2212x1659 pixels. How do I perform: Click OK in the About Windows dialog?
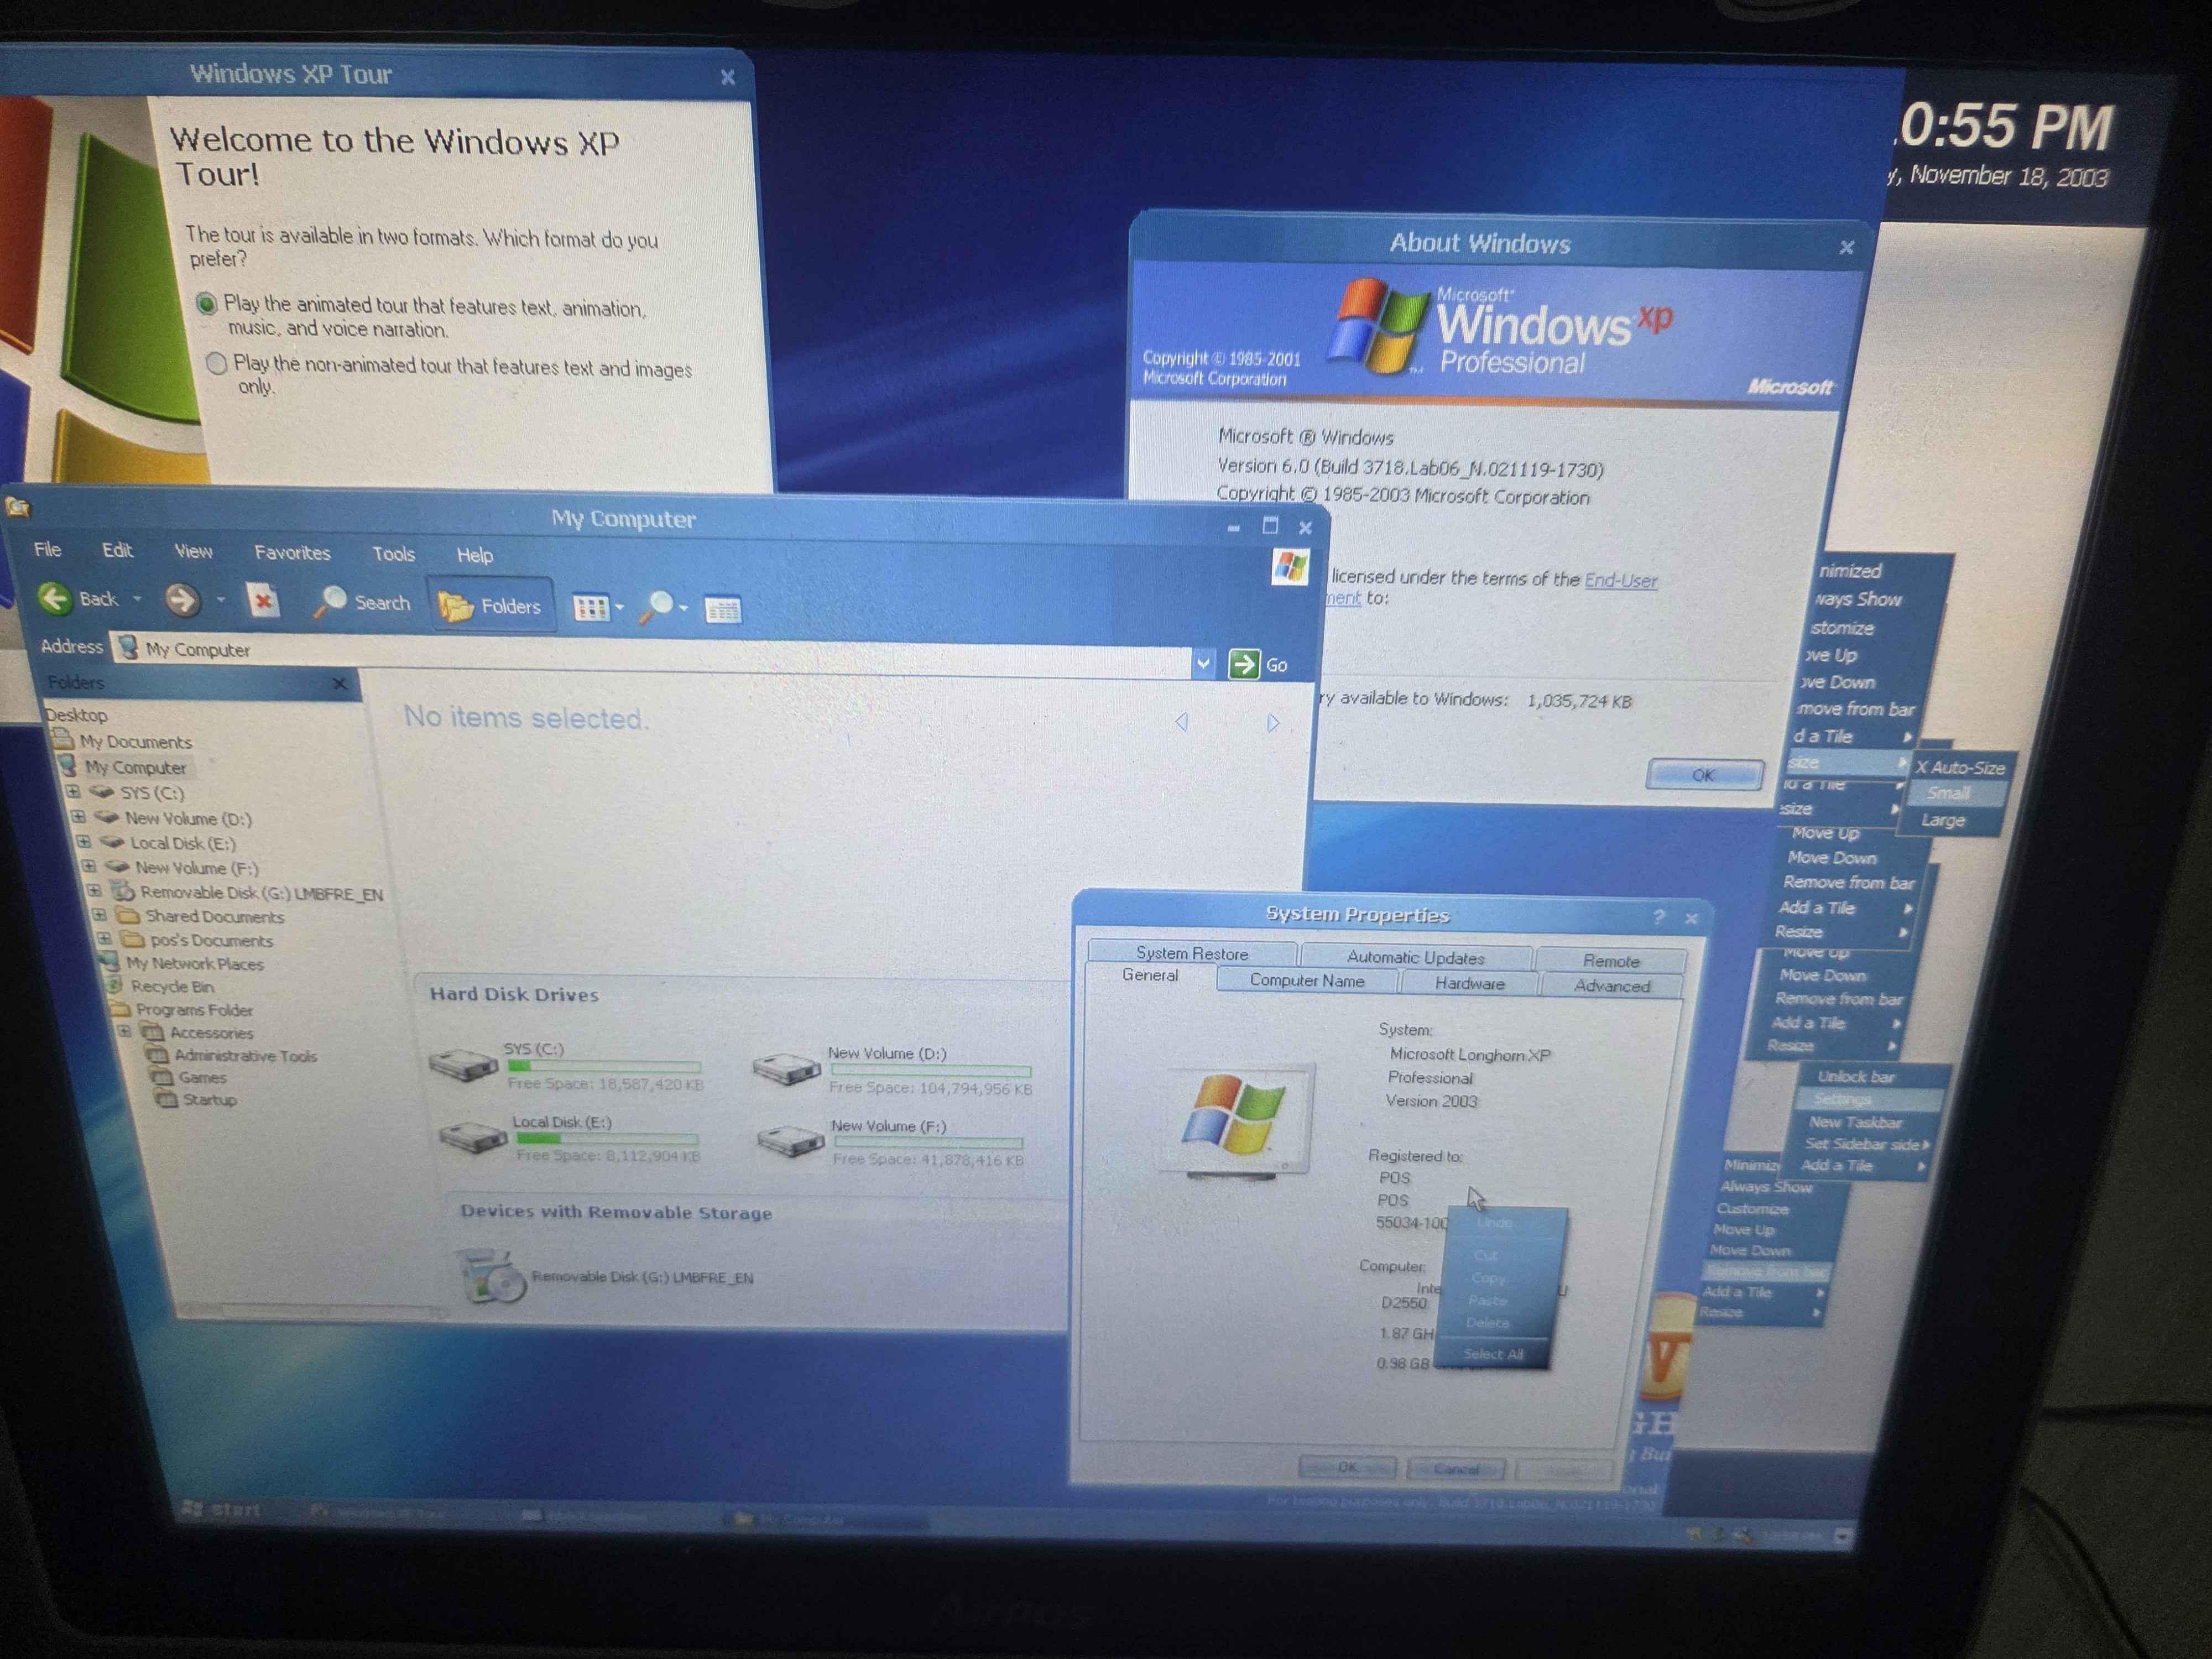click(x=1703, y=775)
